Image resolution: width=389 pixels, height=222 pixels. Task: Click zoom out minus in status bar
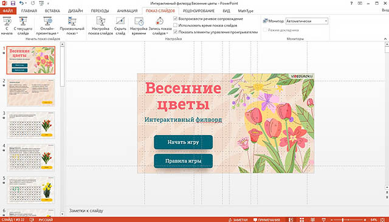(x=332, y=220)
